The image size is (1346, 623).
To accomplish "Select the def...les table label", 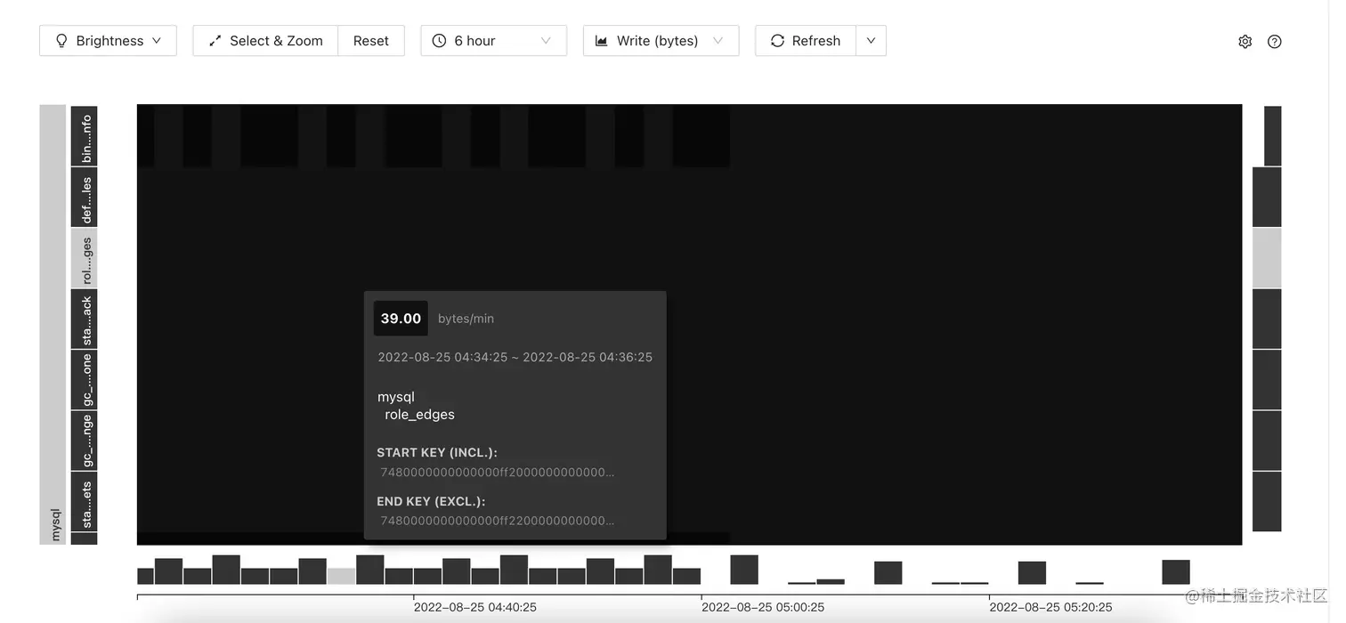I will [x=85, y=198].
